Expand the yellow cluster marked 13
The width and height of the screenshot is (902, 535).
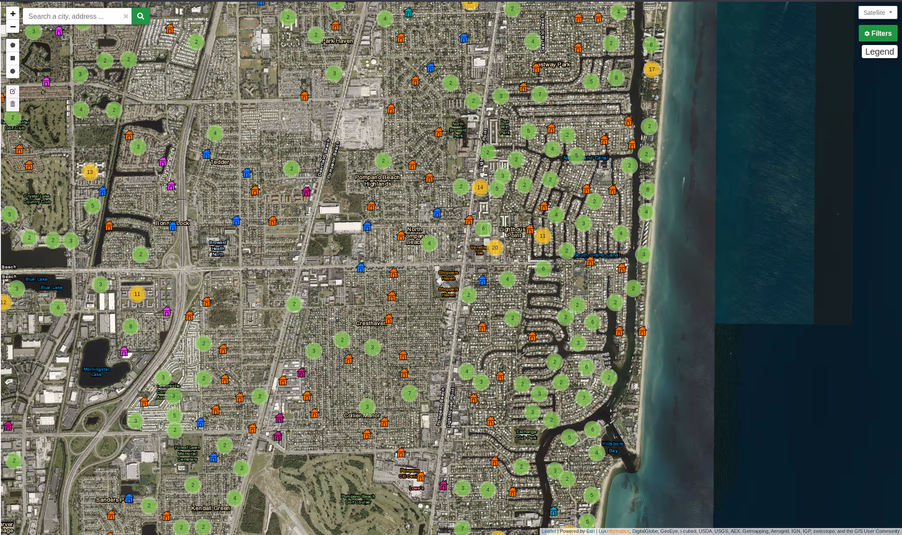click(90, 172)
